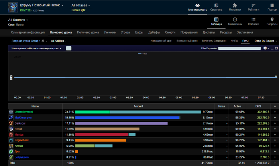Image resolution: width=279 pixels, height=166 pixels.
Task: Expand the All Sources dropdown
Action: click(18, 20)
